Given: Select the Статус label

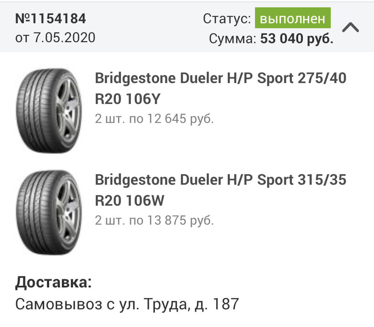Looking at the screenshot, I should 227,19.
